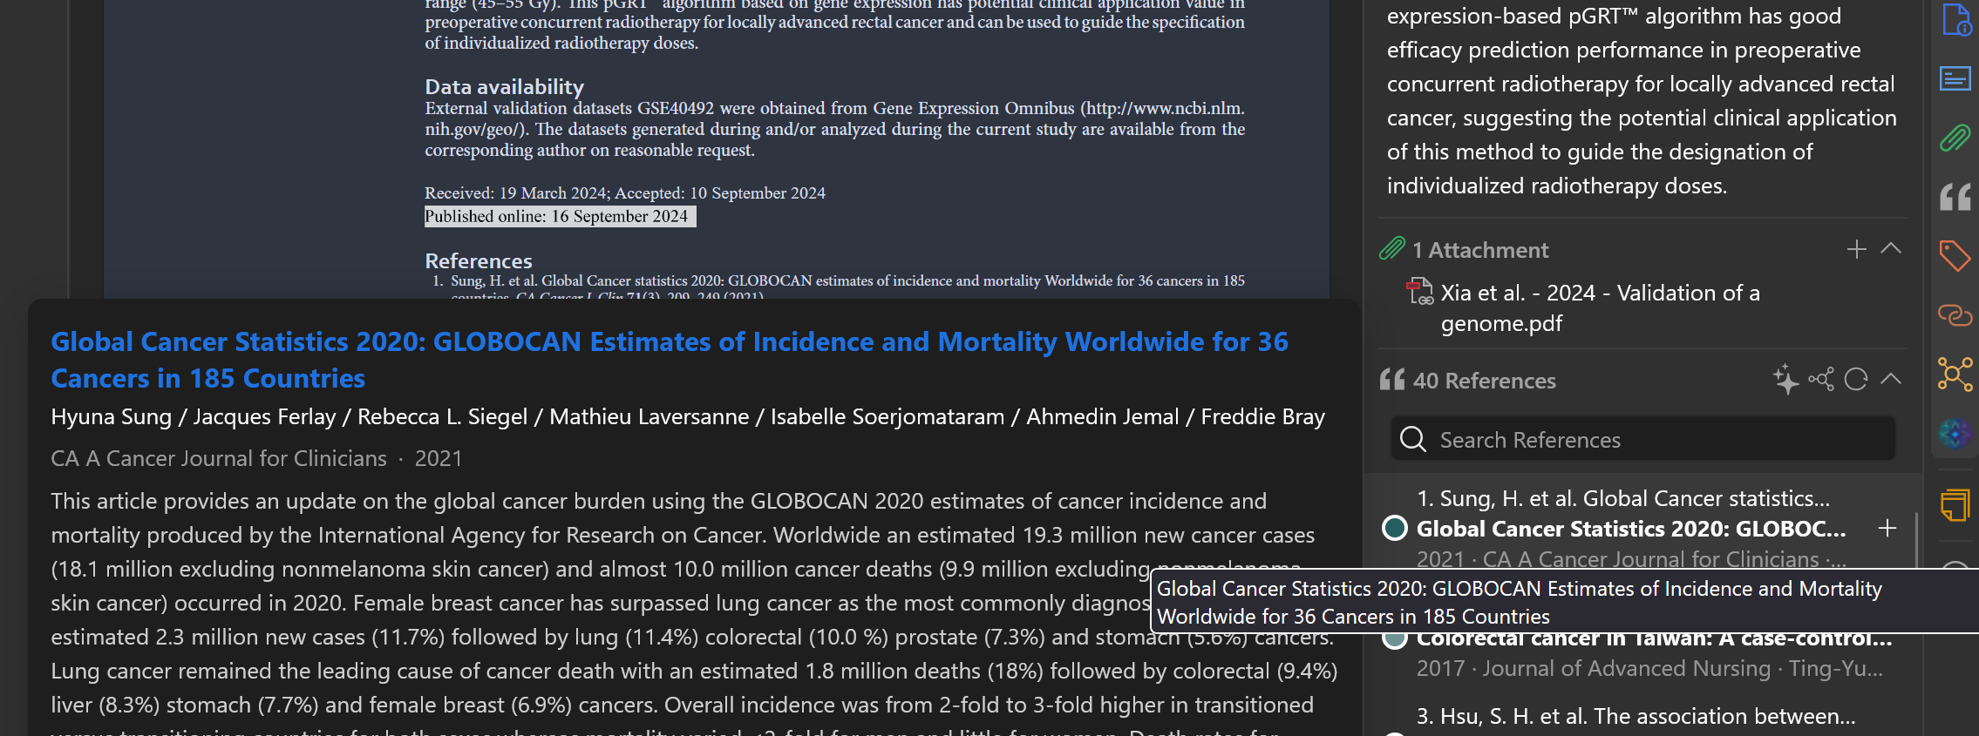
Task: Click the '1 Attachment' section header
Action: pos(1479,250)
